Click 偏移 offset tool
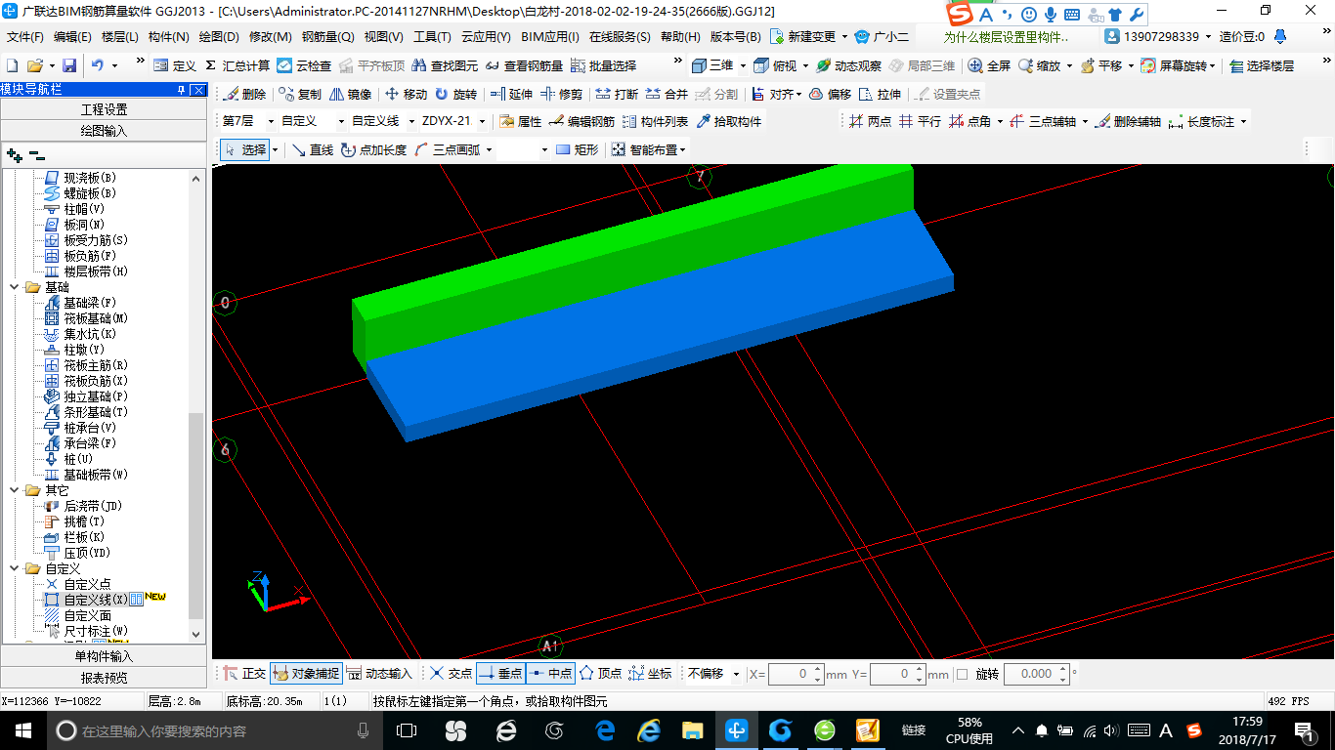Viewport: 1335px width, 750px height. point(831,94)
